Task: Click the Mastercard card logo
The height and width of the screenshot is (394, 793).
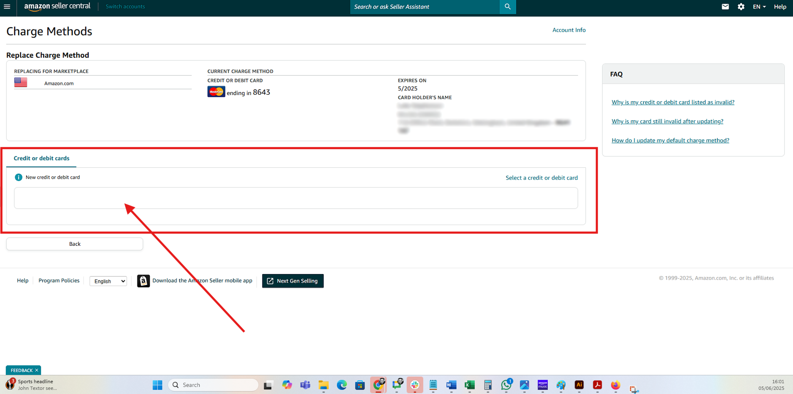Action: (x=216, y=92)
